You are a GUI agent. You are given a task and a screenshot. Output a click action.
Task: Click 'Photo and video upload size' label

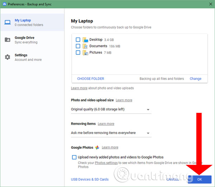coord(92,100)
